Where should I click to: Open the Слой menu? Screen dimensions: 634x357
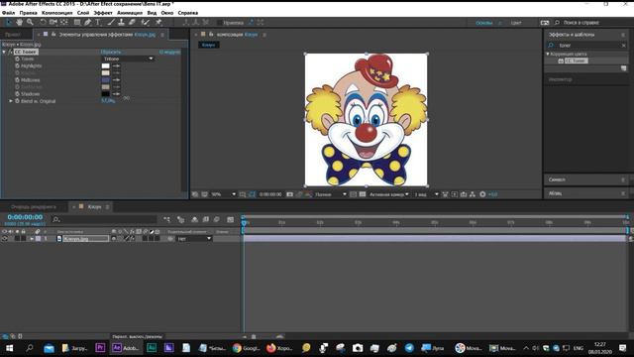tap(83, 13)
